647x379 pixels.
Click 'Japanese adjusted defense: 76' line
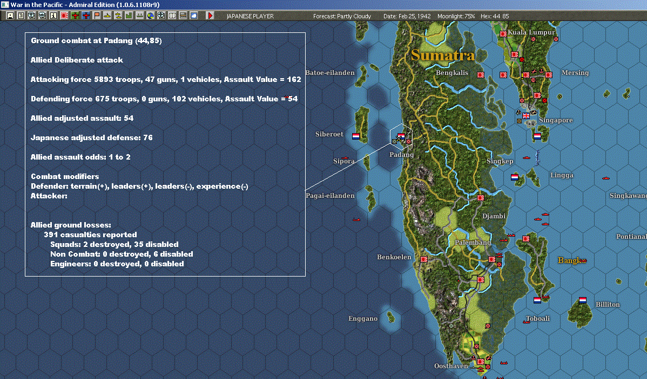coord(92,137)
